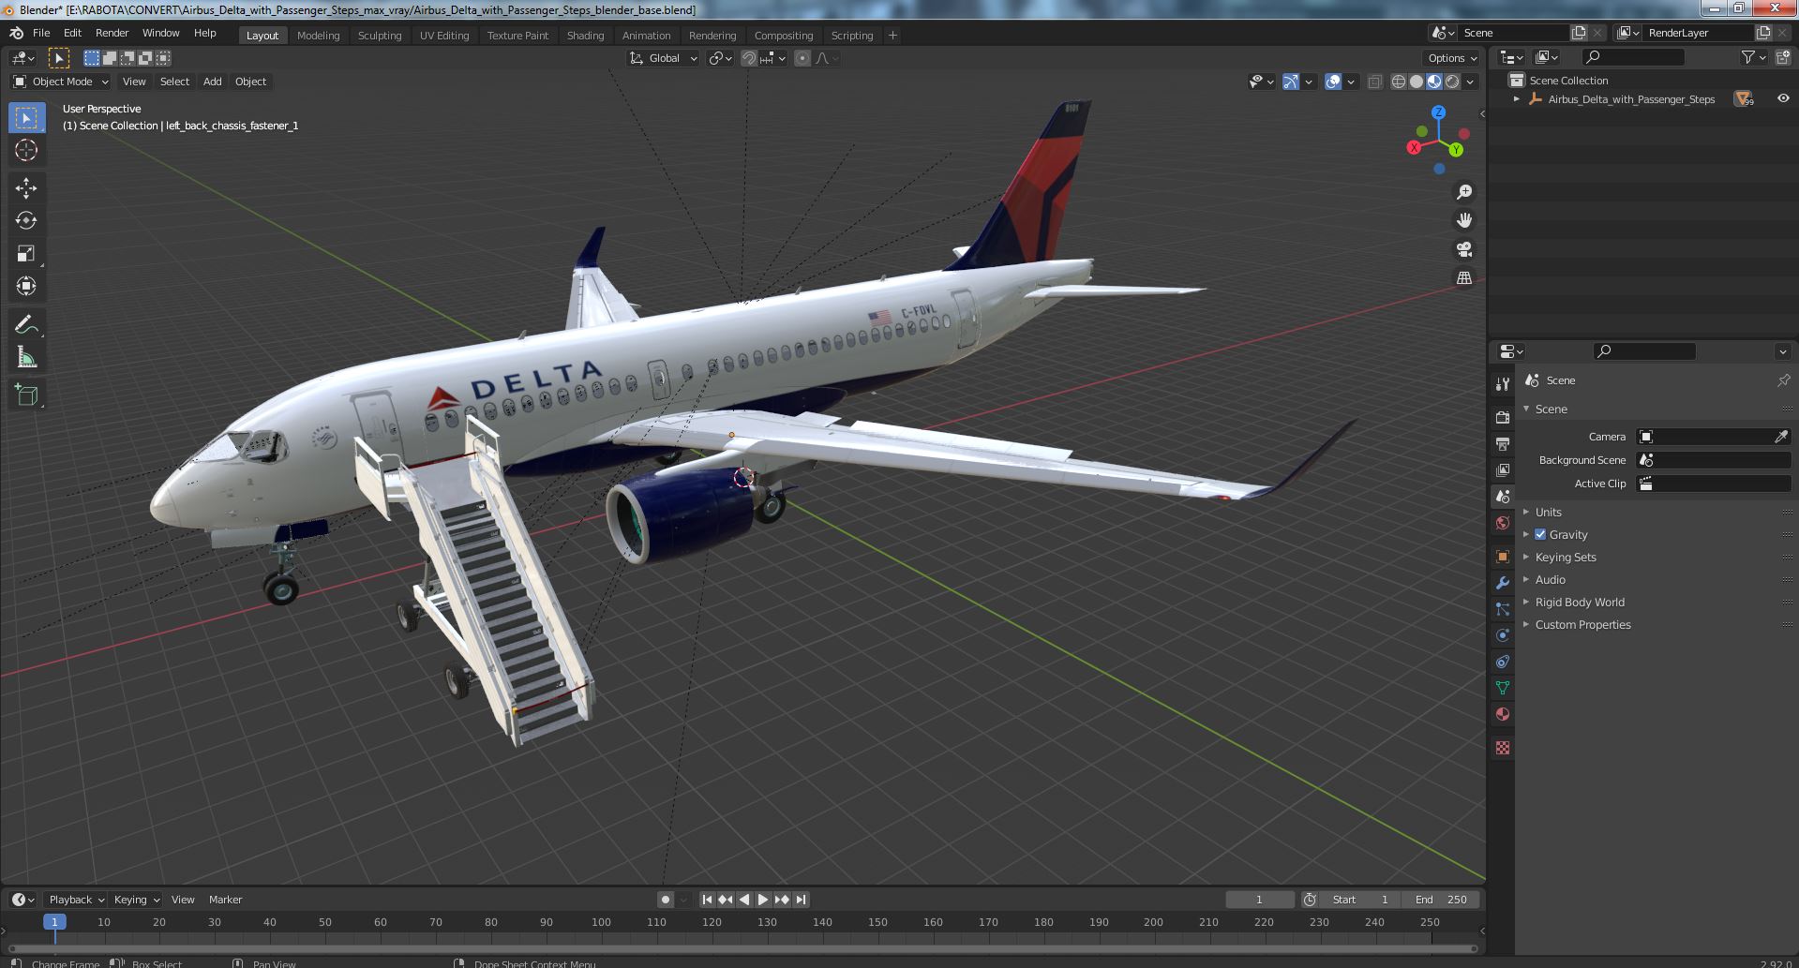Switch to Solid viewport shading
The height and width of the screenshot is (968, 1799).
1417,82
